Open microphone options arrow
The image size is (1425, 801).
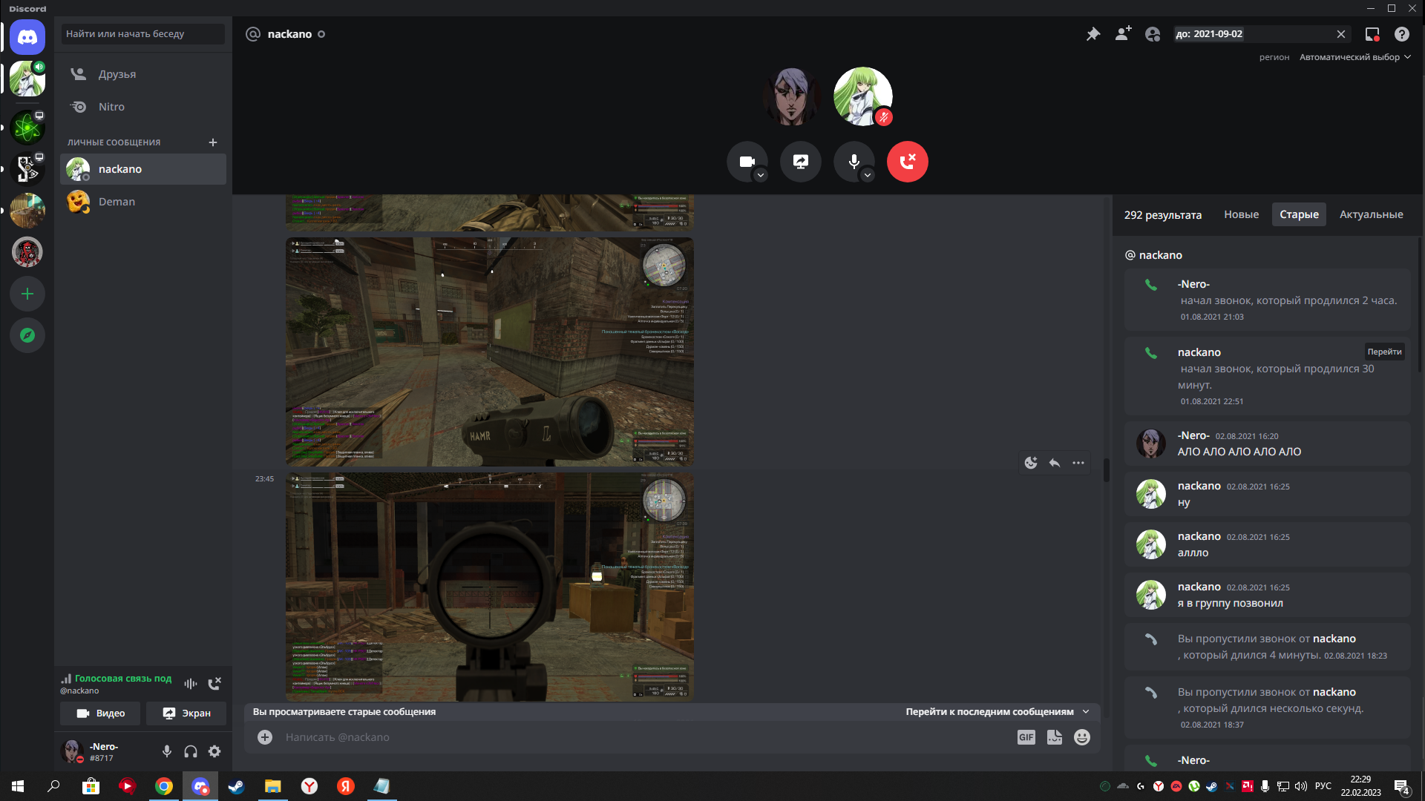[868, 176]
